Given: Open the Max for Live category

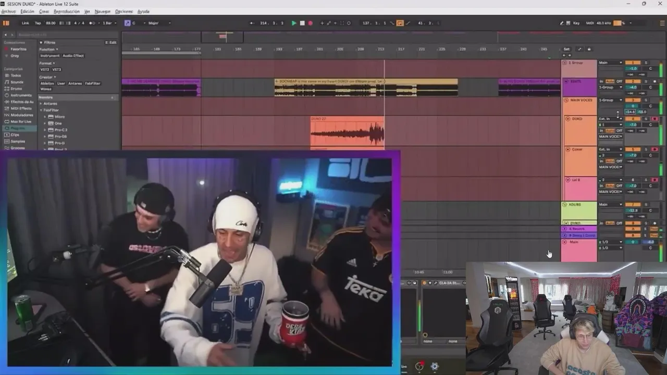Looking at the screenshot, I should [x=21, y=122].
